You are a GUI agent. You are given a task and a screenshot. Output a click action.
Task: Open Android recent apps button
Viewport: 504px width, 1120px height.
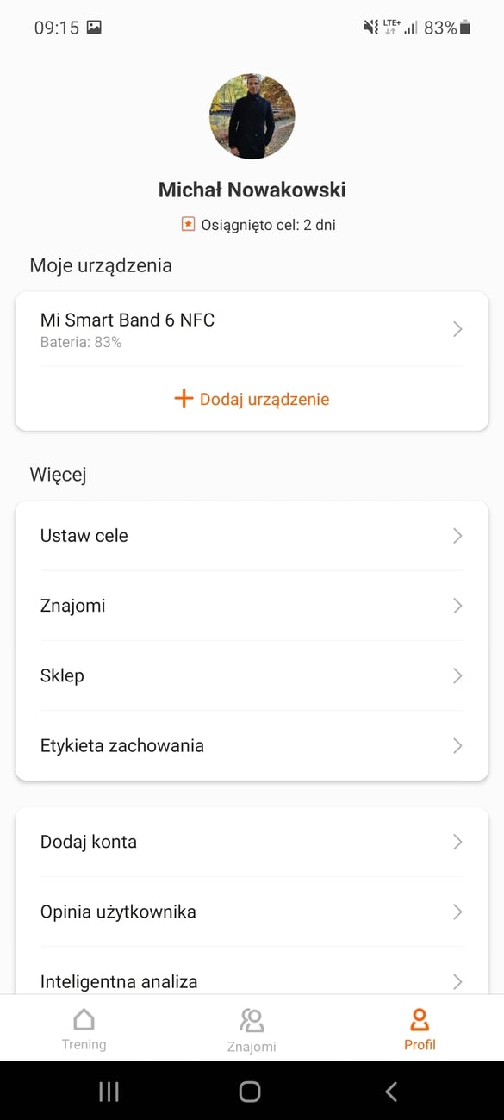109,1092
